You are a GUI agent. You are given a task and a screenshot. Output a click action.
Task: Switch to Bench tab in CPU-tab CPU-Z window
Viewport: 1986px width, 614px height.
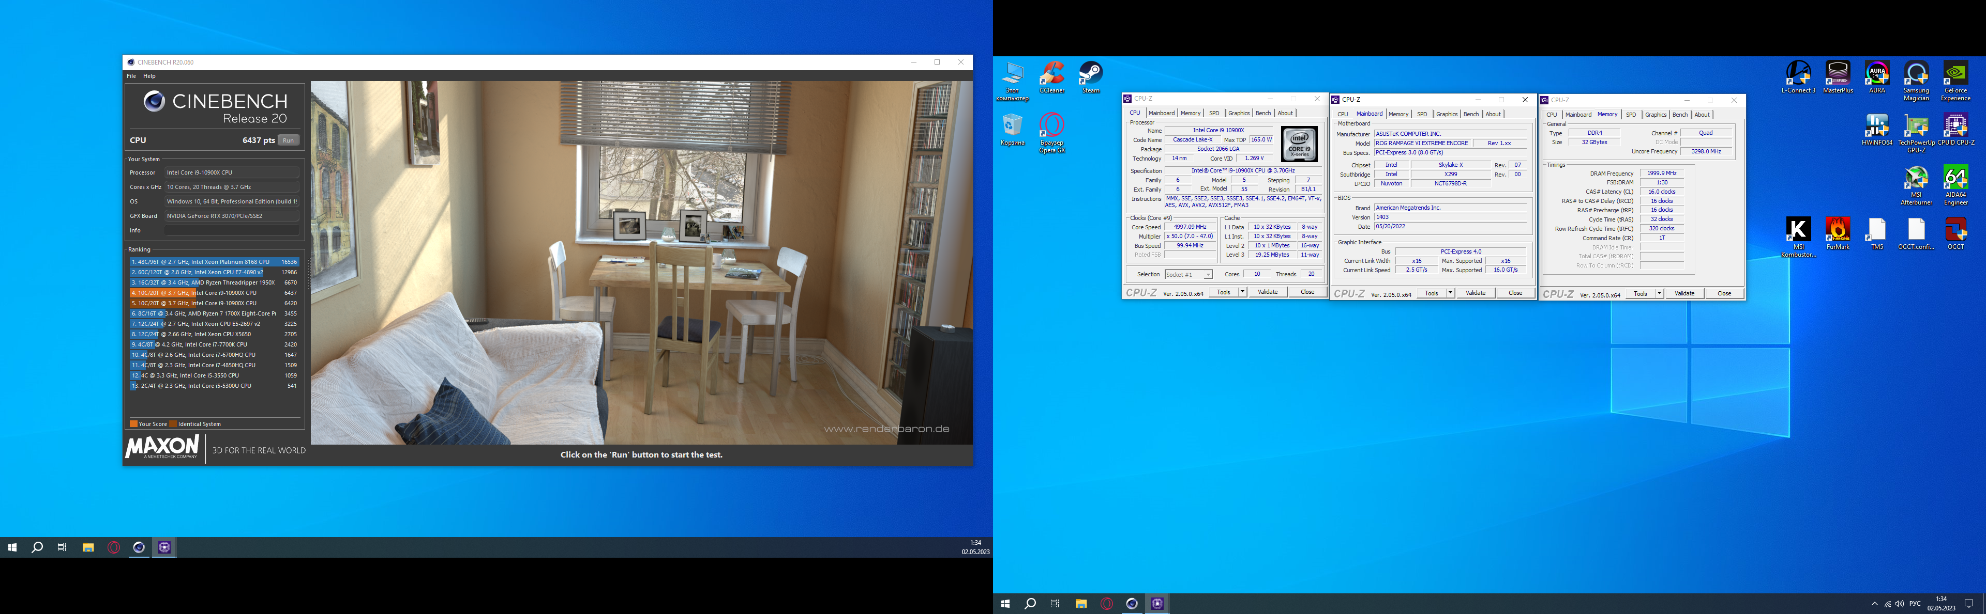point(1263,113)
